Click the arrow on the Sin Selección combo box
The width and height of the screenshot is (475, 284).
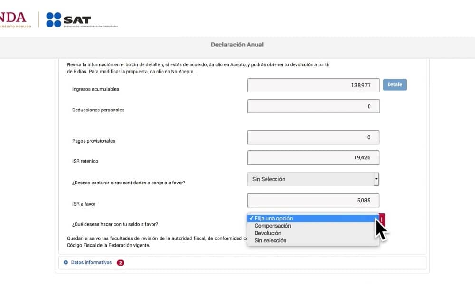(376, 179)
